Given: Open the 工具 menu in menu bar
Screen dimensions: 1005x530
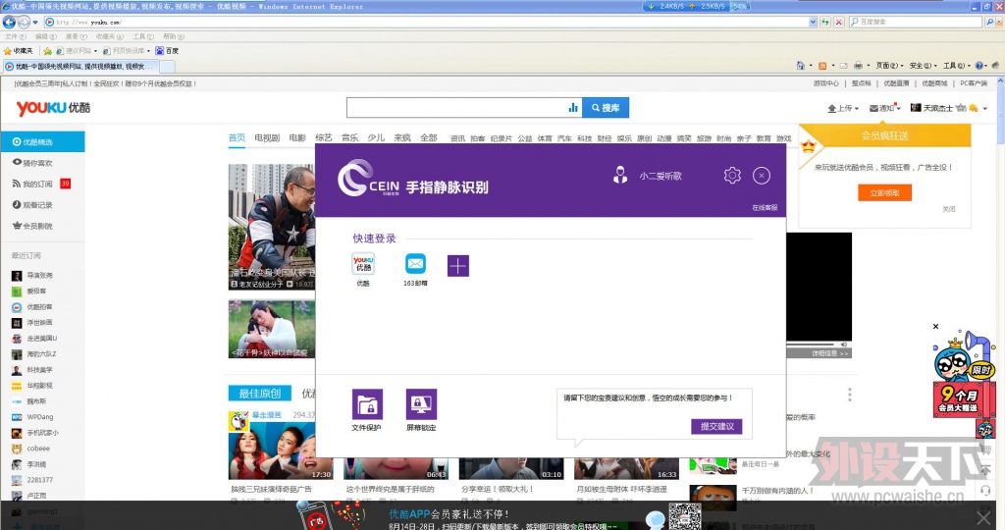Looking at the screenshot, I should point(143,36).
